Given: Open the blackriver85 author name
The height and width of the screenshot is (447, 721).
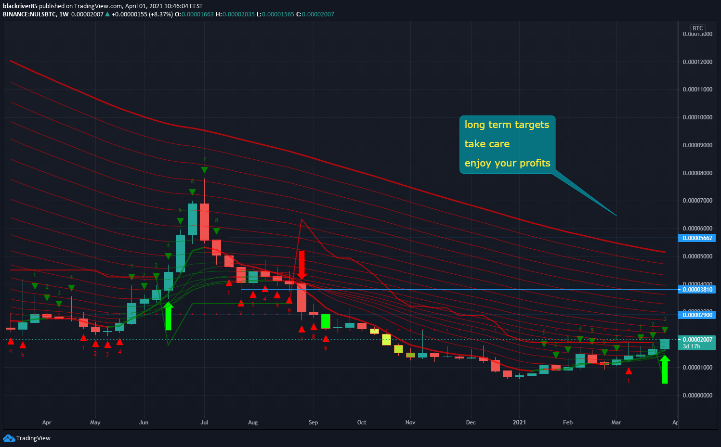Looking at the screenshot, I should coord(20,6).
